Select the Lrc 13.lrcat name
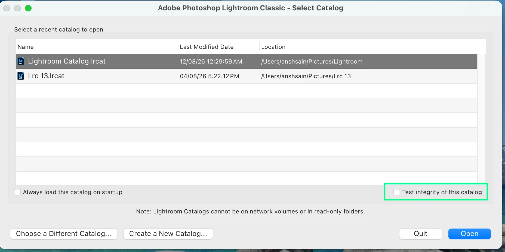Image resolution: width=505 pixels, height=252 pixels. click(x=46, y=76)
